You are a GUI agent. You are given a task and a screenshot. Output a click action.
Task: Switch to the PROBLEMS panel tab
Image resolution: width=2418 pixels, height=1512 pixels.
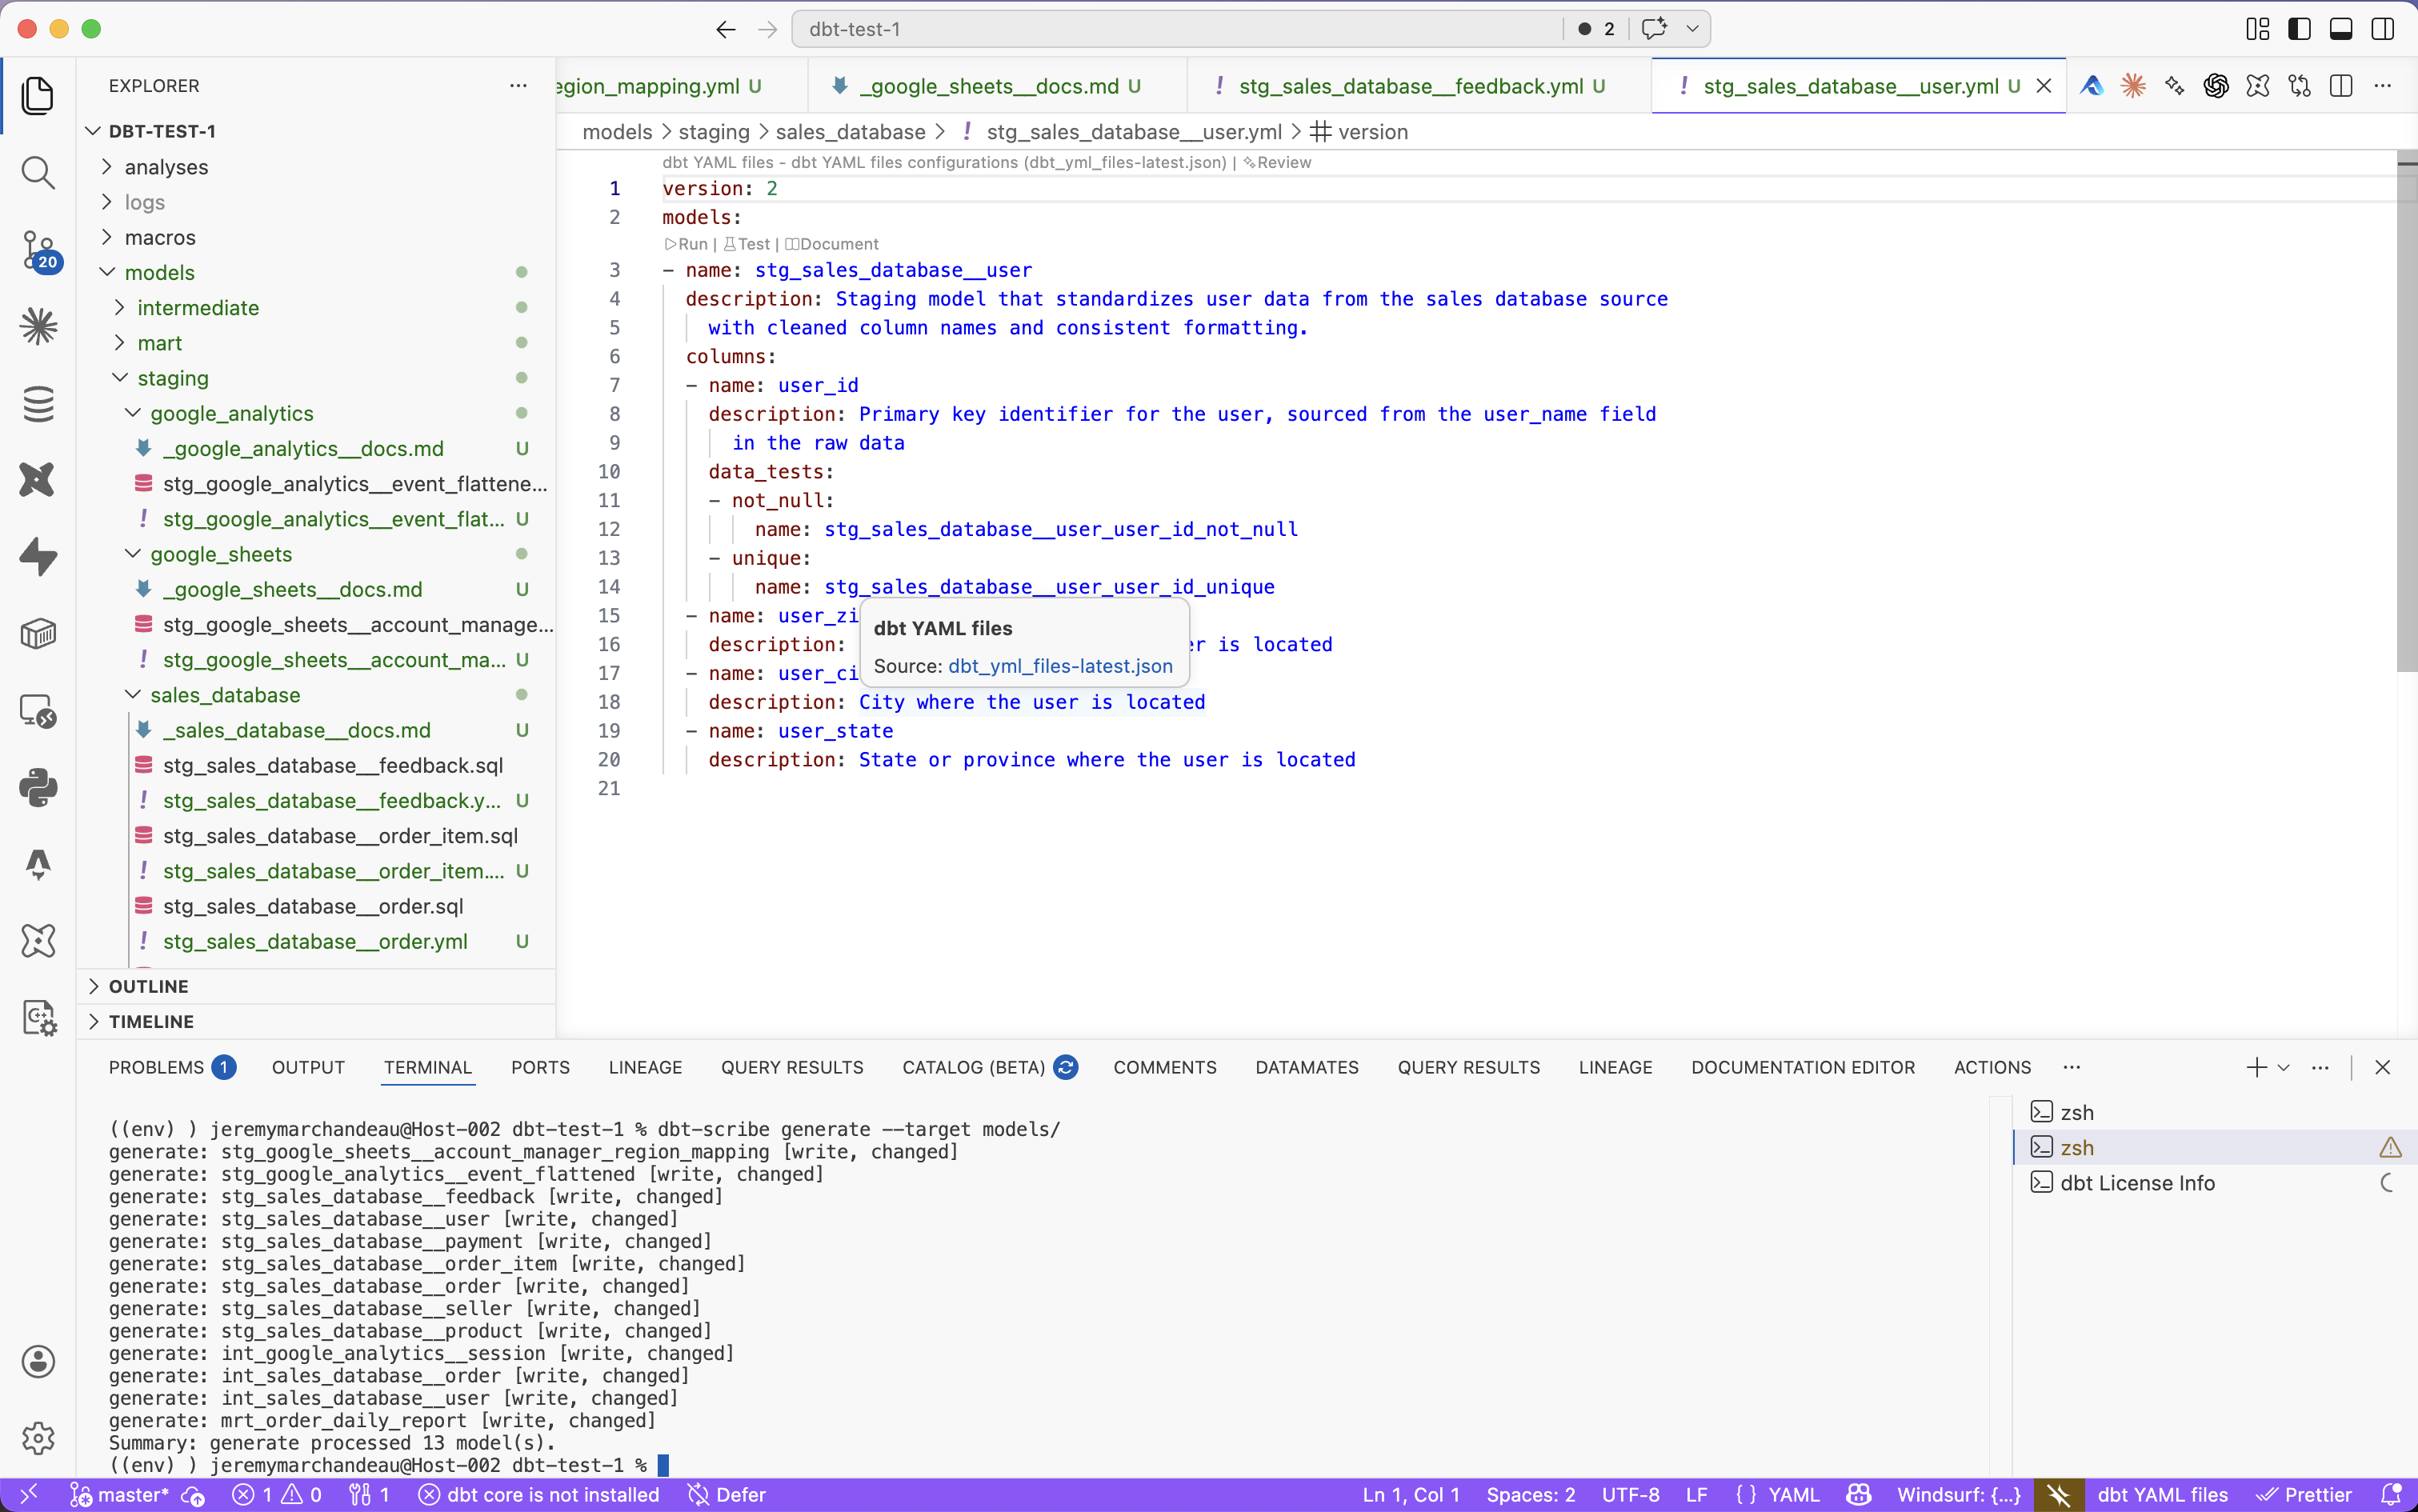pyautogui.click(x=172, y=1067)
